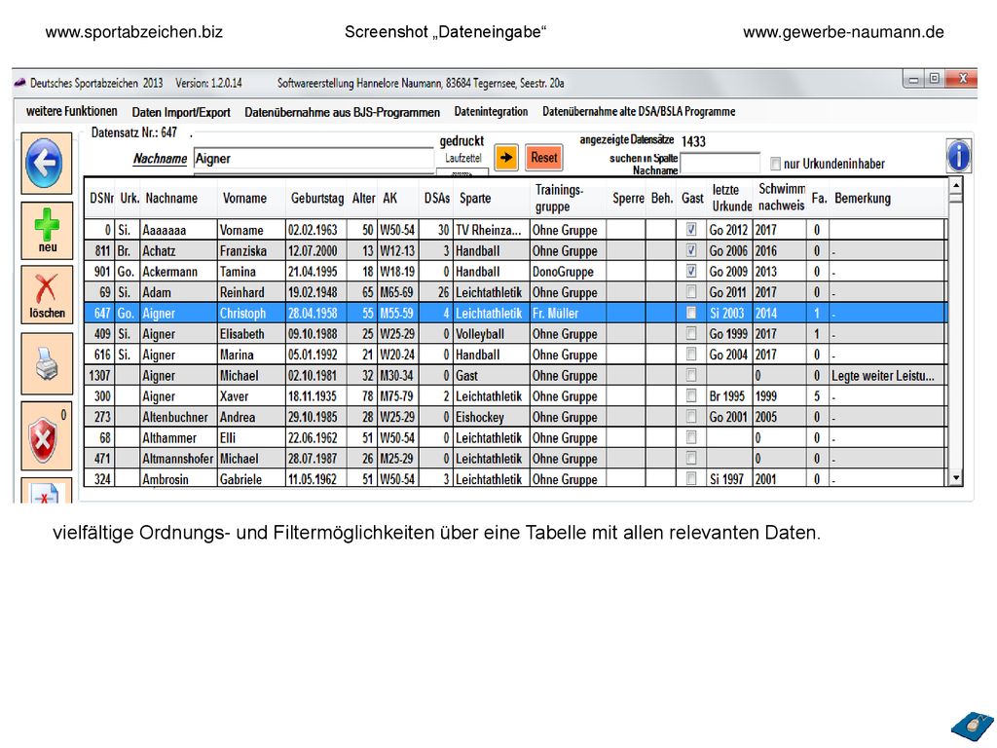Click the yellow arrow Laufzettel button
This screenshot has height=748, width=997.
click(x=506, y=158)
